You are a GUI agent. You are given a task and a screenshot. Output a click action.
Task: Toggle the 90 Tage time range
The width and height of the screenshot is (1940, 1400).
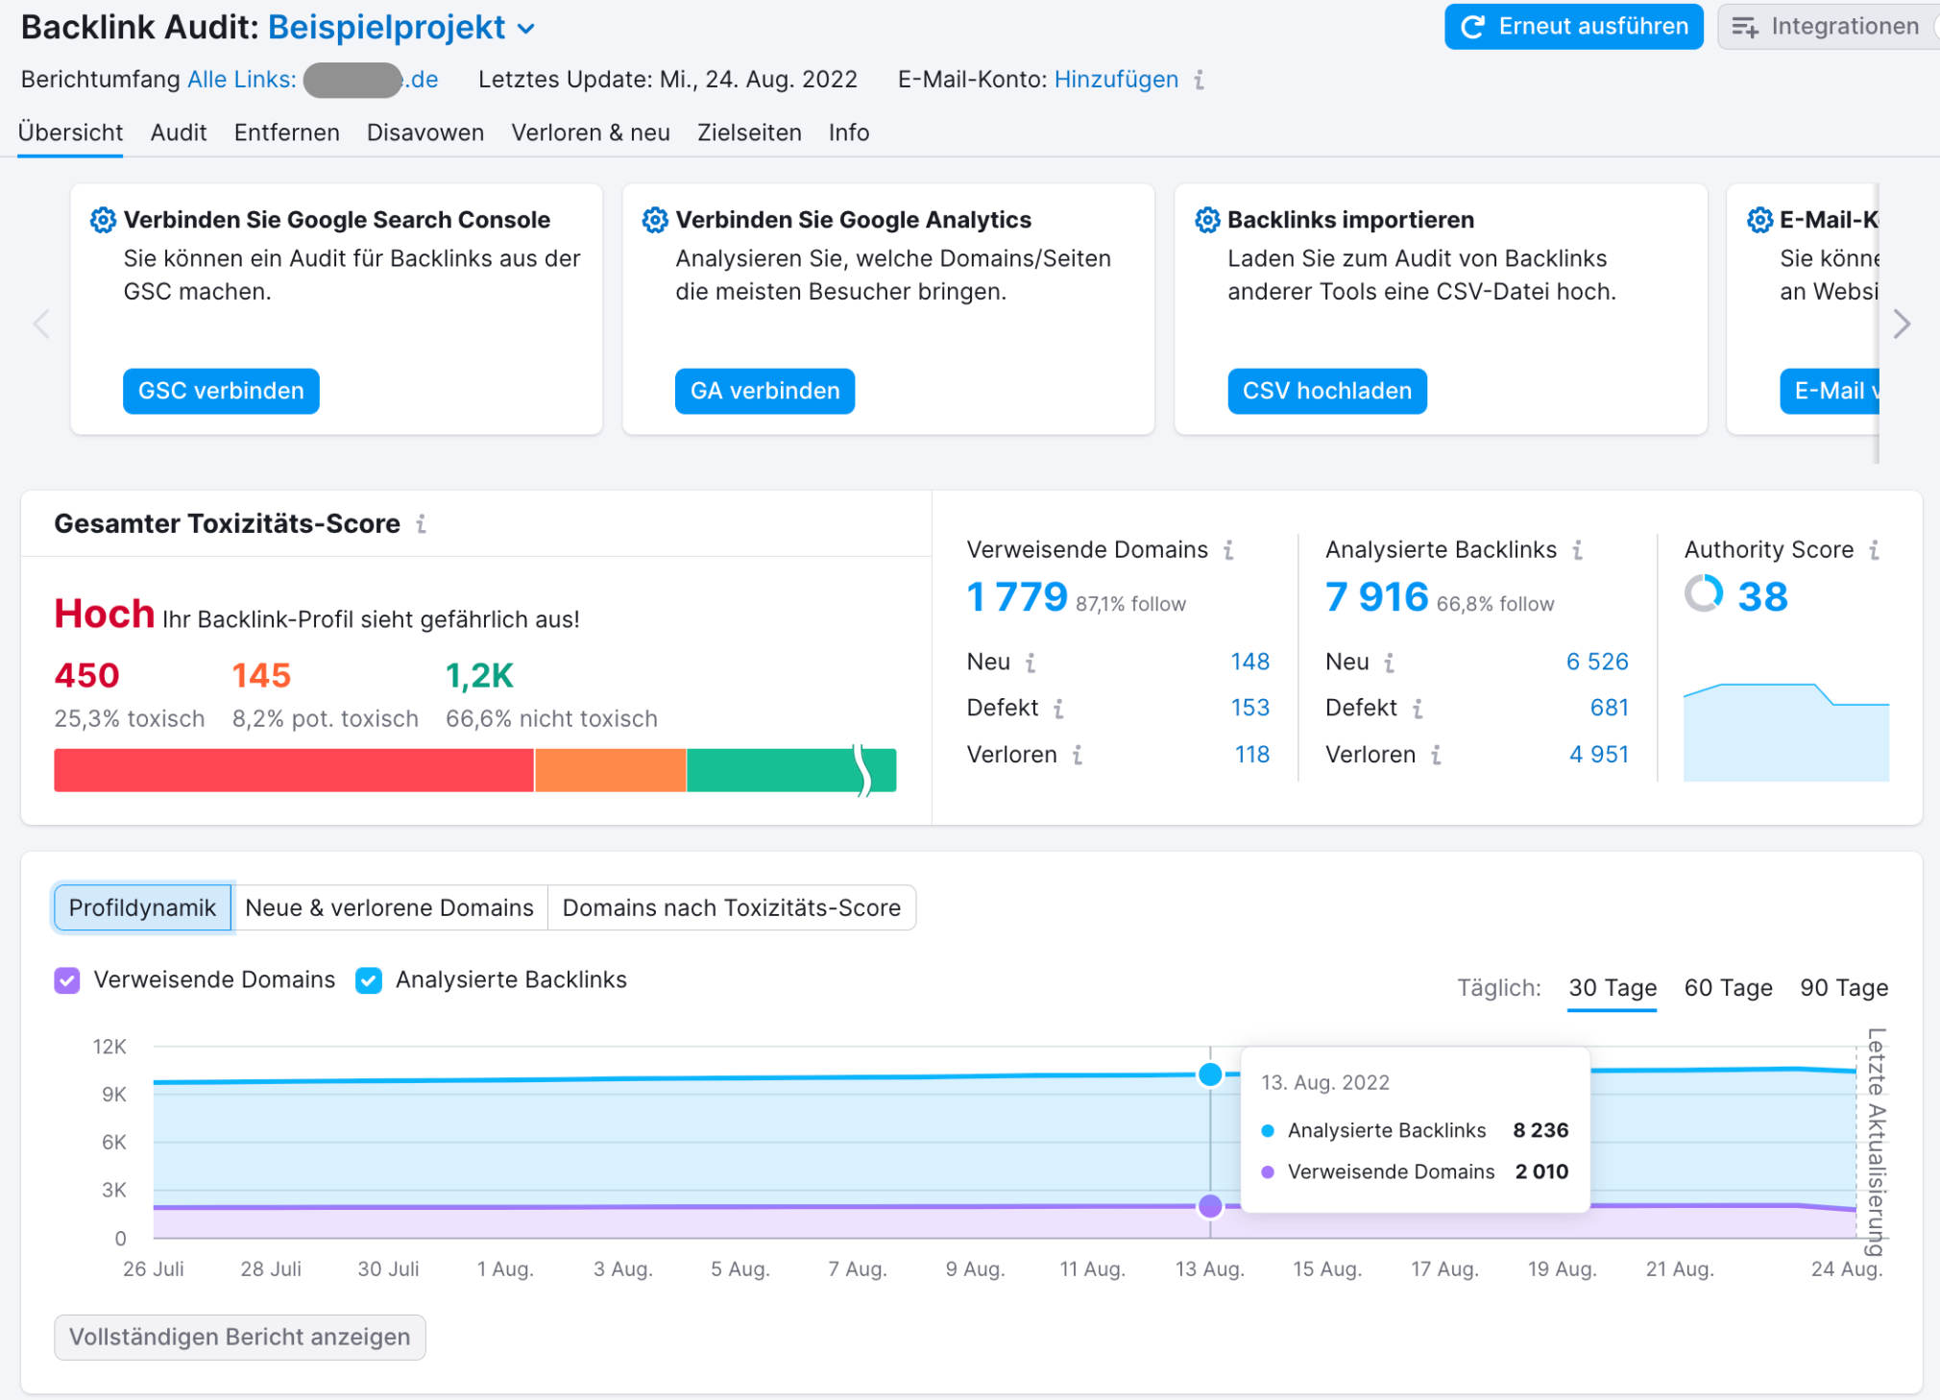click(x=1843, y=987)
